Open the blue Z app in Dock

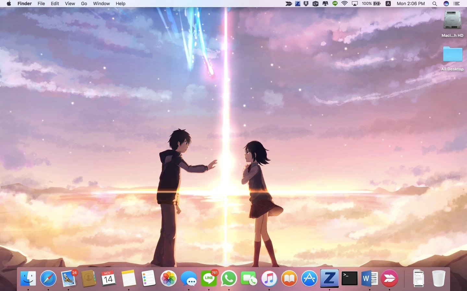click(x=329, y=278)
